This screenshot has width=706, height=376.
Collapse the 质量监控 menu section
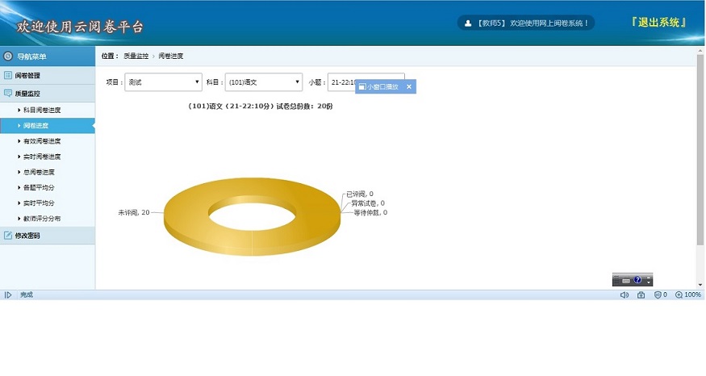48,94
